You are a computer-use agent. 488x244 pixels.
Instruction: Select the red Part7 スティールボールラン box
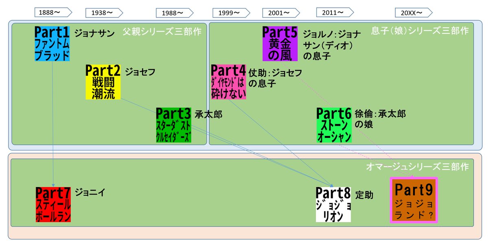pos(53,204)
